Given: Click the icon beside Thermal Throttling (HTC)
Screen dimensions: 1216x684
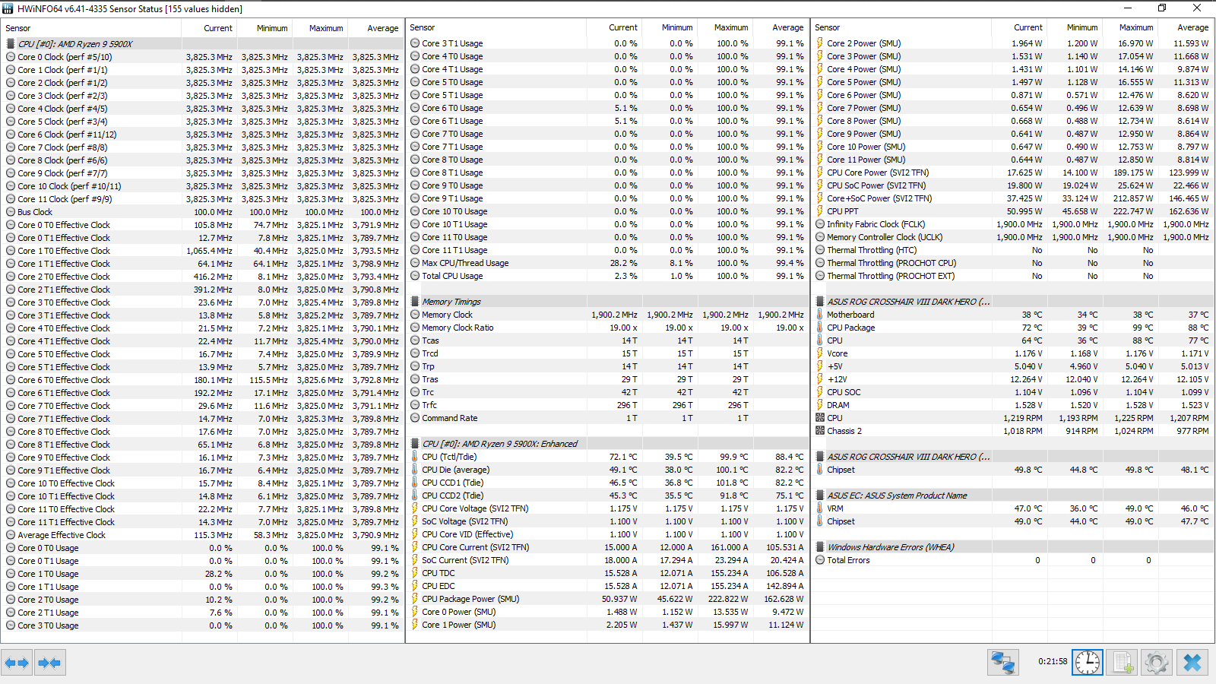Looking at the screenshot, I should pyautogui.click(x=820, y=250).
